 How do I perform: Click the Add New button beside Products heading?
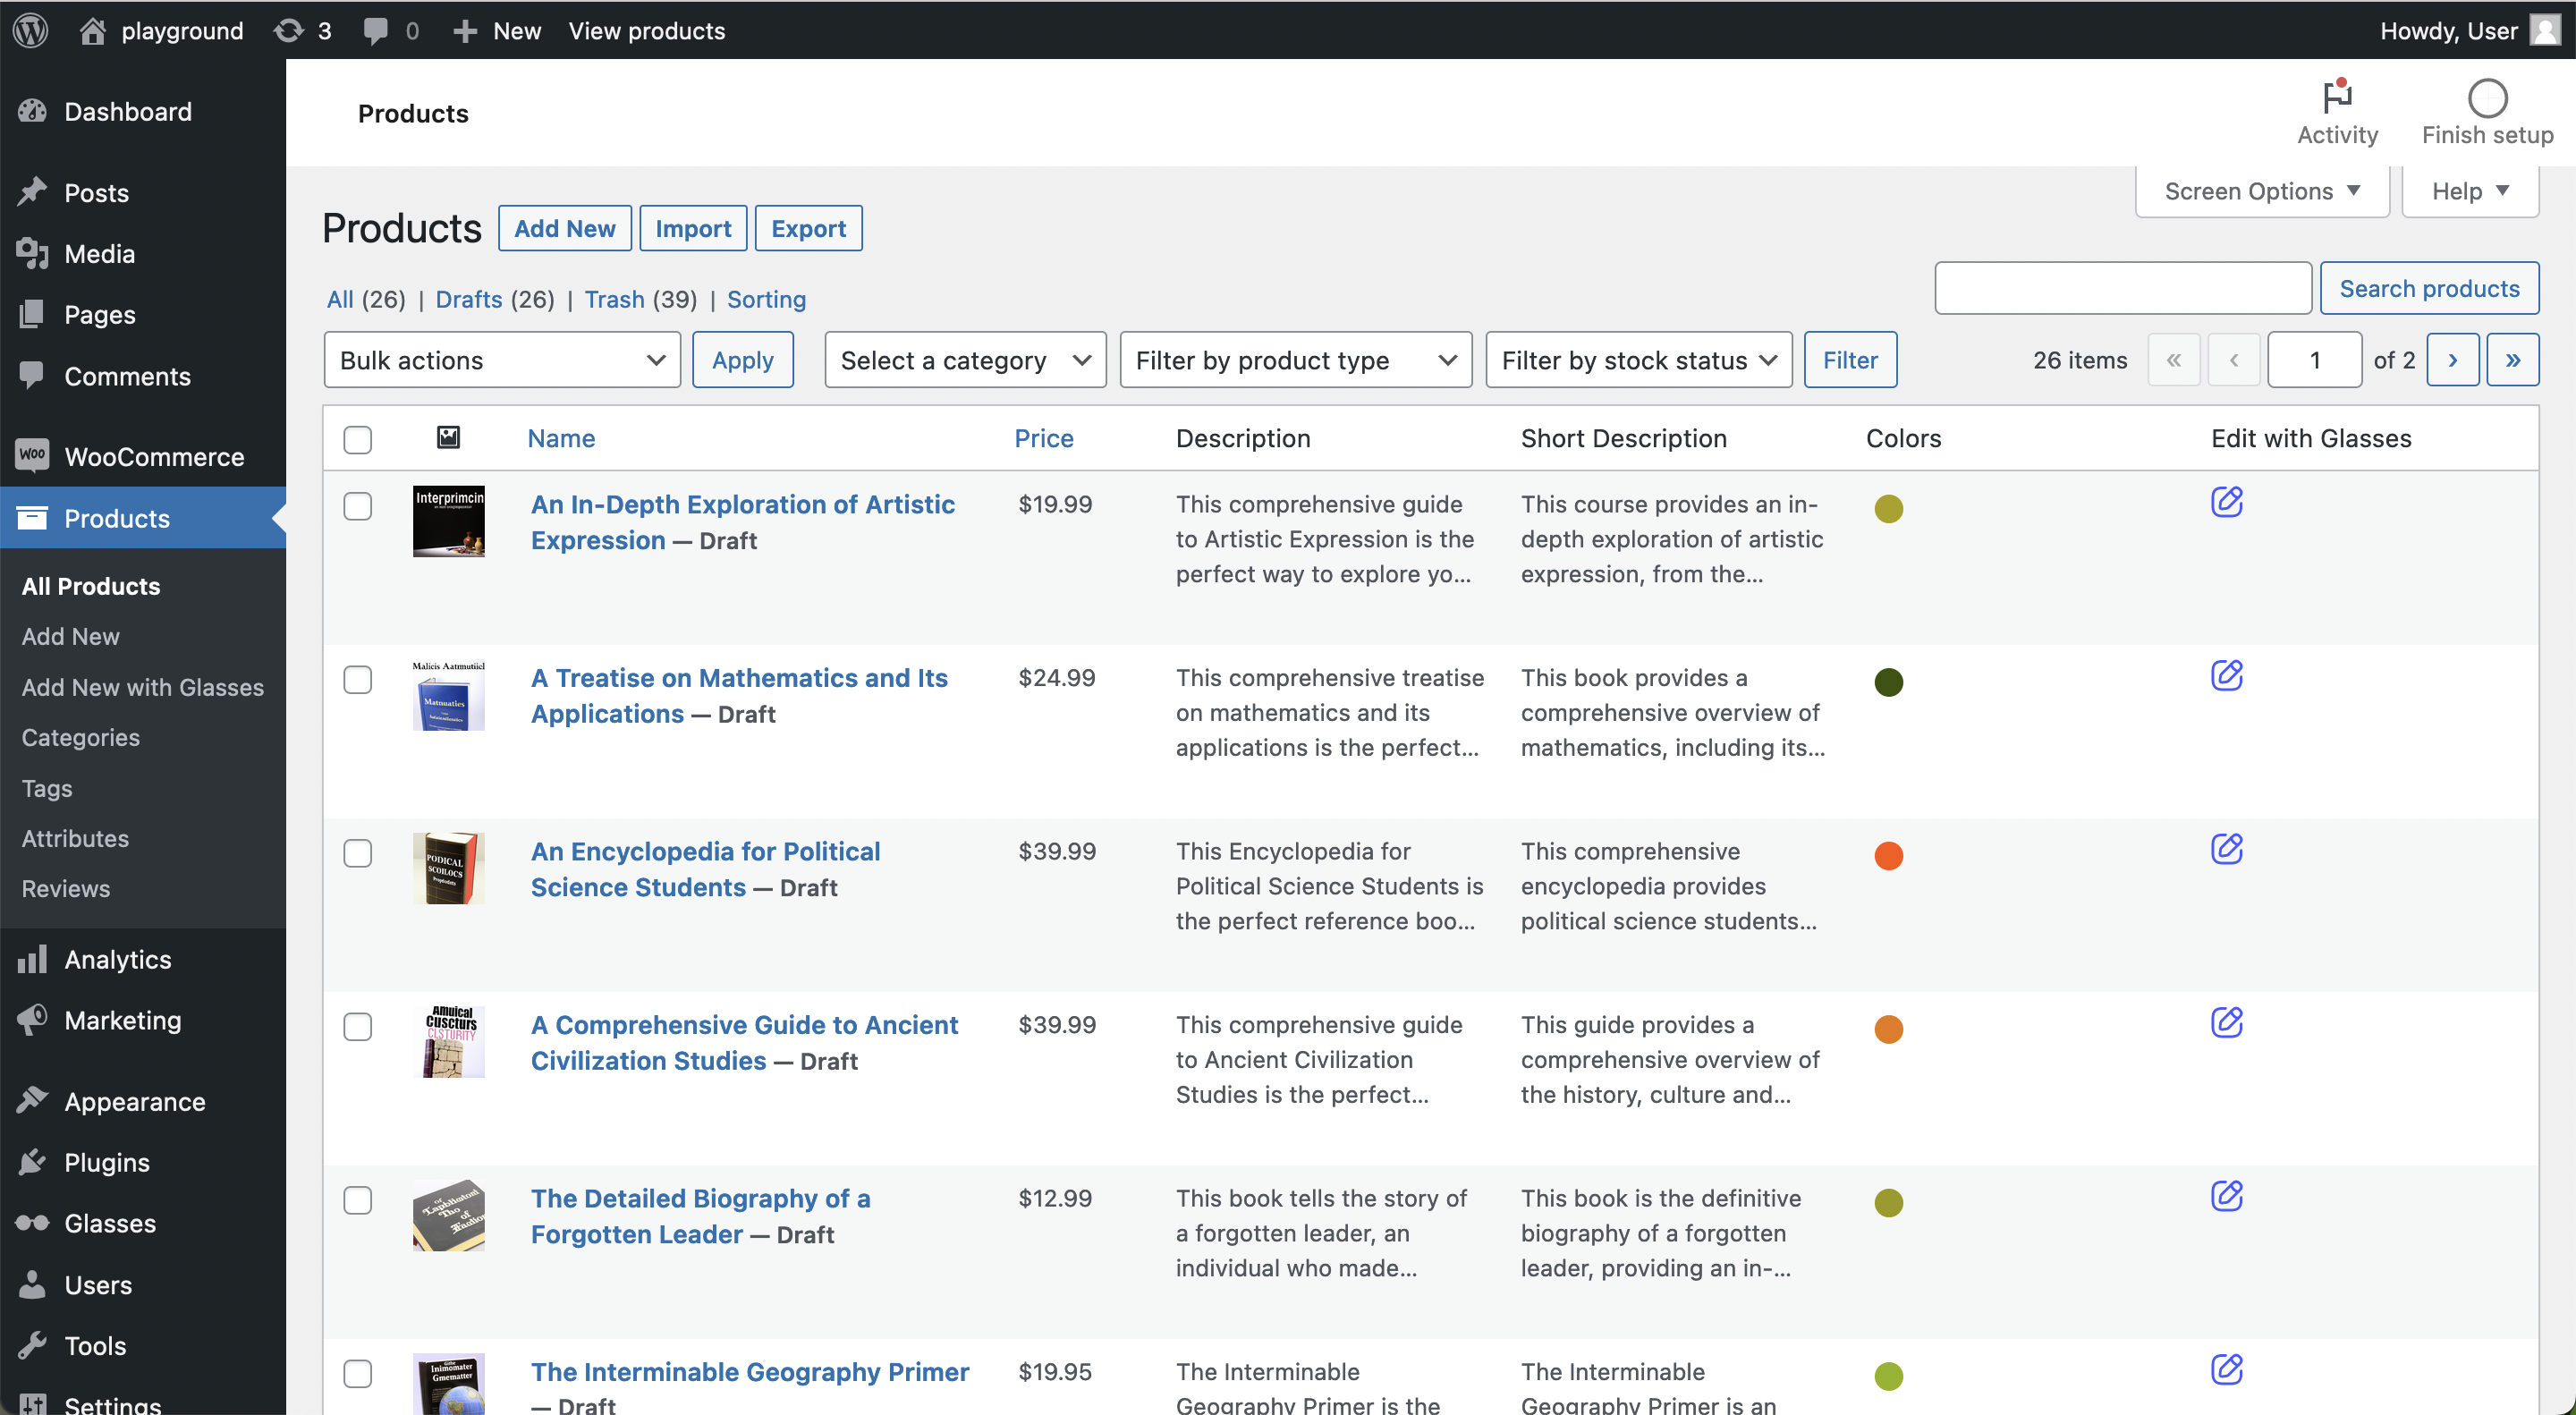click(565, 228)
